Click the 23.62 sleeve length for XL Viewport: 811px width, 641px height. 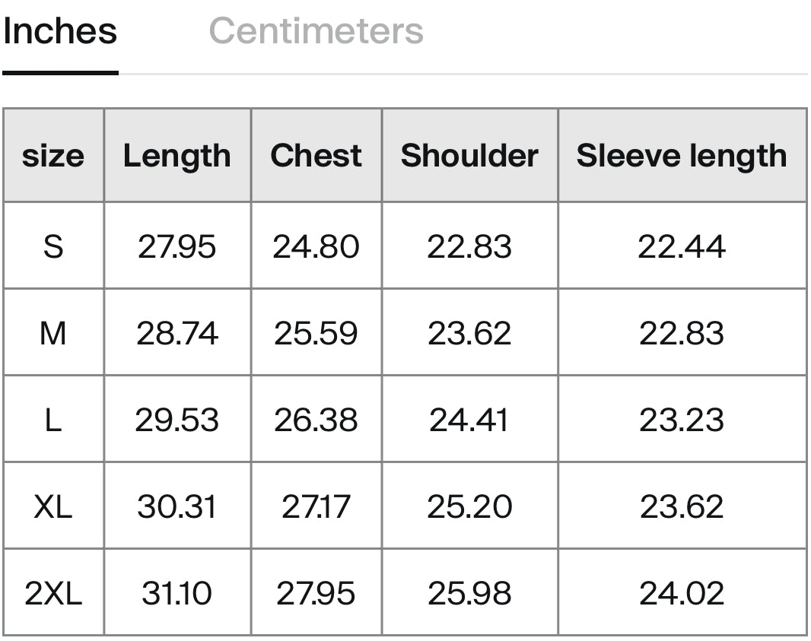pos(682,506)
